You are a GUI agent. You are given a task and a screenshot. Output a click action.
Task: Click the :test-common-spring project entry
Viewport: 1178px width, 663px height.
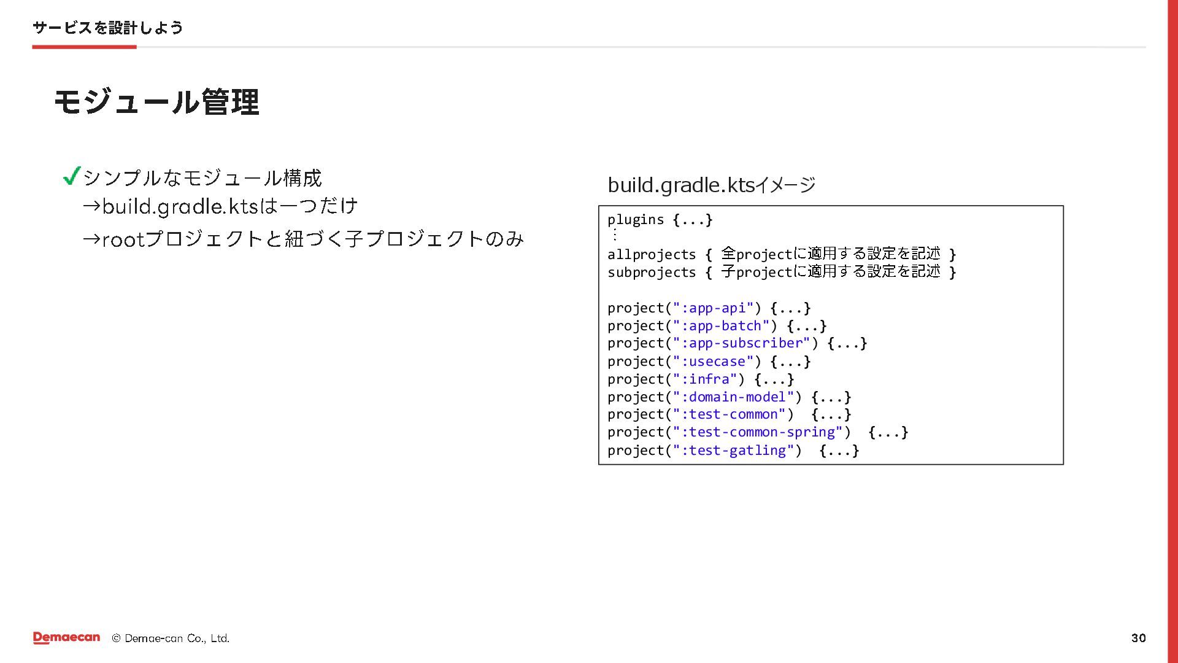[757, 432]
